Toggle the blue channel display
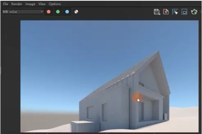202x134 pixels. tap(67, 12)
